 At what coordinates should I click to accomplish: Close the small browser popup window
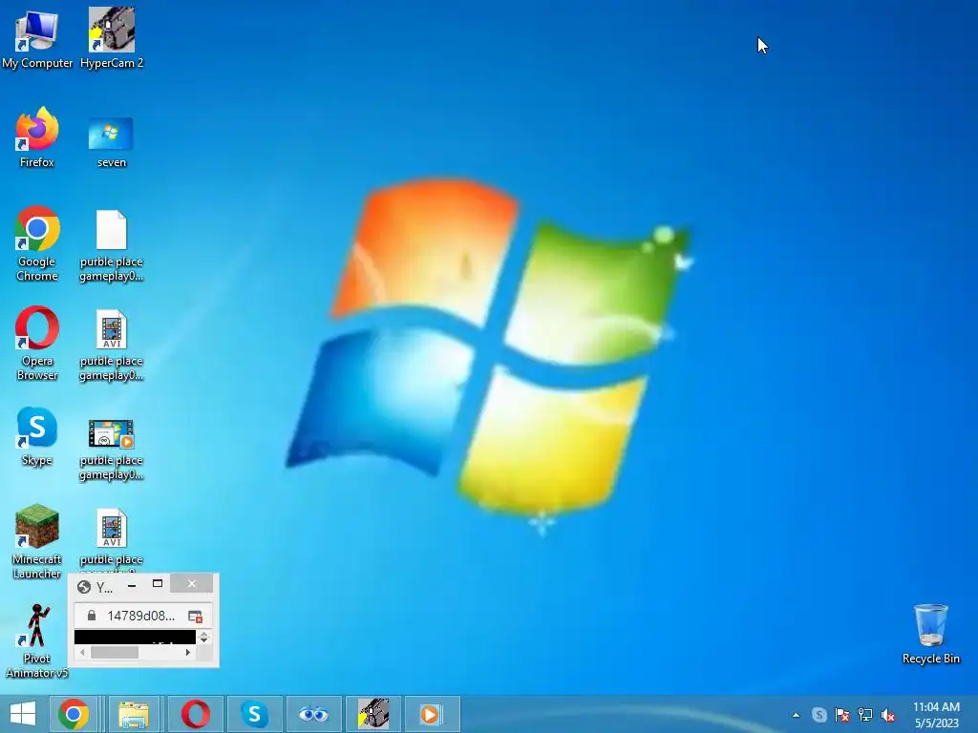tap(191, 584)
